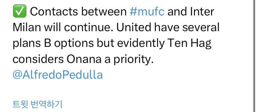
Task: Click the word "Contacts" in the tweet
Action: pos(54,12)
